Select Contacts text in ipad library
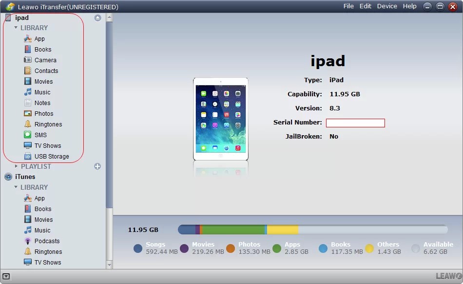Image resolution: width=463 pixels, height=284 pixels. [46, 71]
